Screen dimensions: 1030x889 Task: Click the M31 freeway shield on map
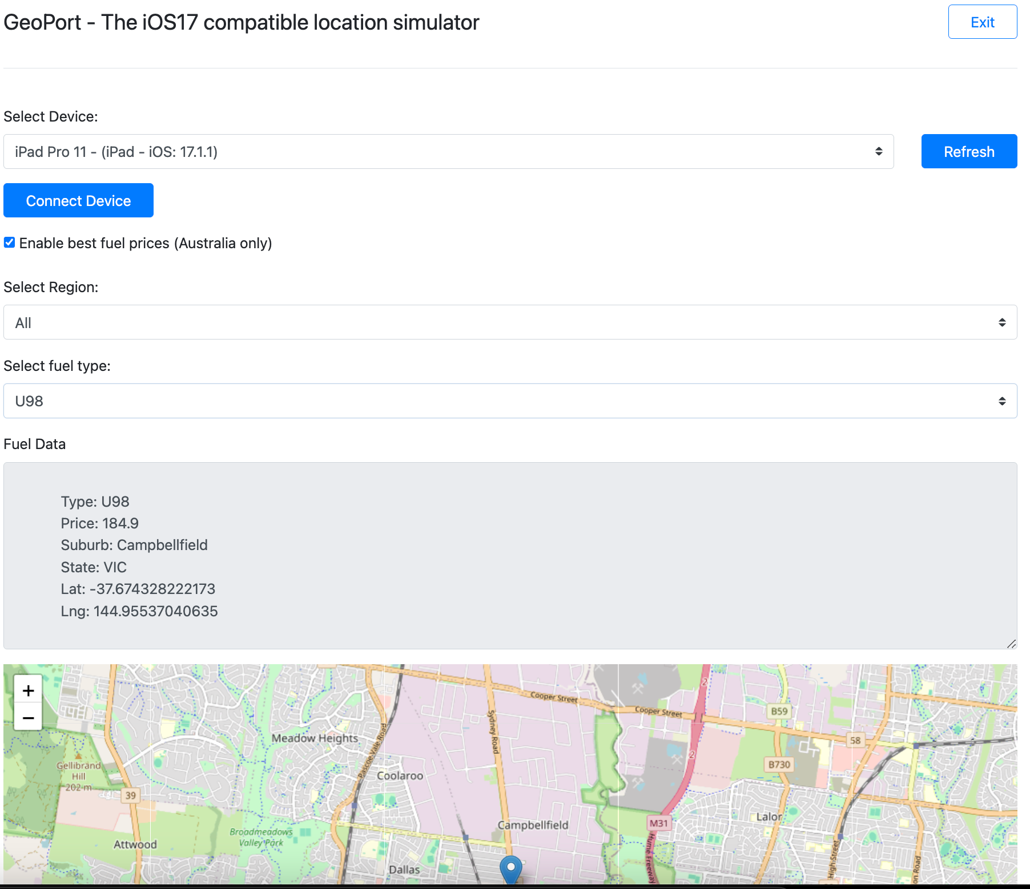(658, 823)
